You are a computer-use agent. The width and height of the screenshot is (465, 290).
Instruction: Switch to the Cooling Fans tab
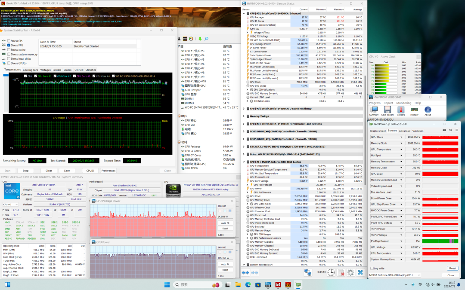pos(30,70)
